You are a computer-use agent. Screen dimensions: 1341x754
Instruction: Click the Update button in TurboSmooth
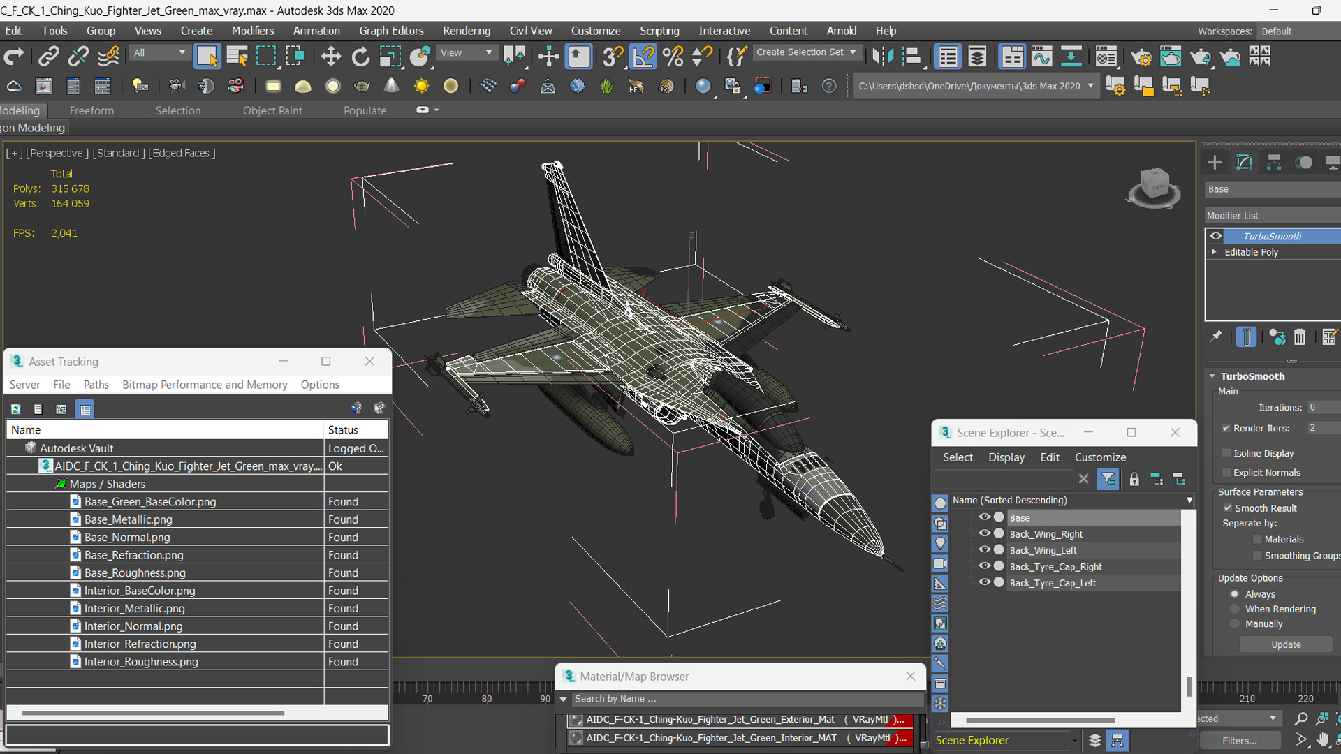1286,644
